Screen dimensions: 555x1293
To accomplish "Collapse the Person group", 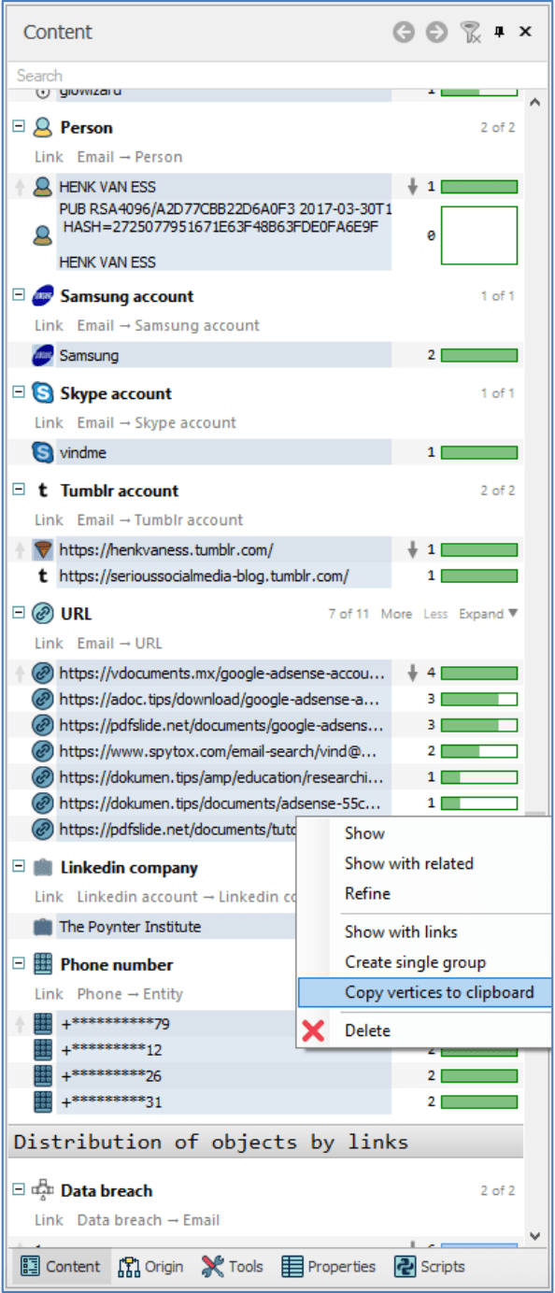I will click(x=18, y=126).
